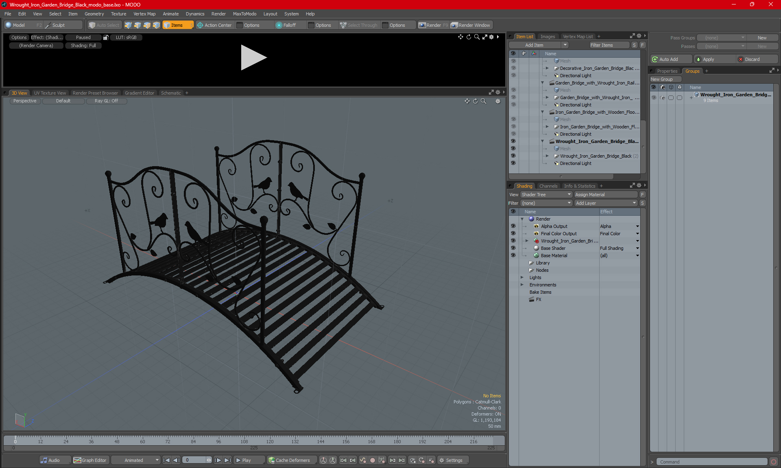Click the New Group button
Screen dimensions: 781x468
tap(665, 79)
